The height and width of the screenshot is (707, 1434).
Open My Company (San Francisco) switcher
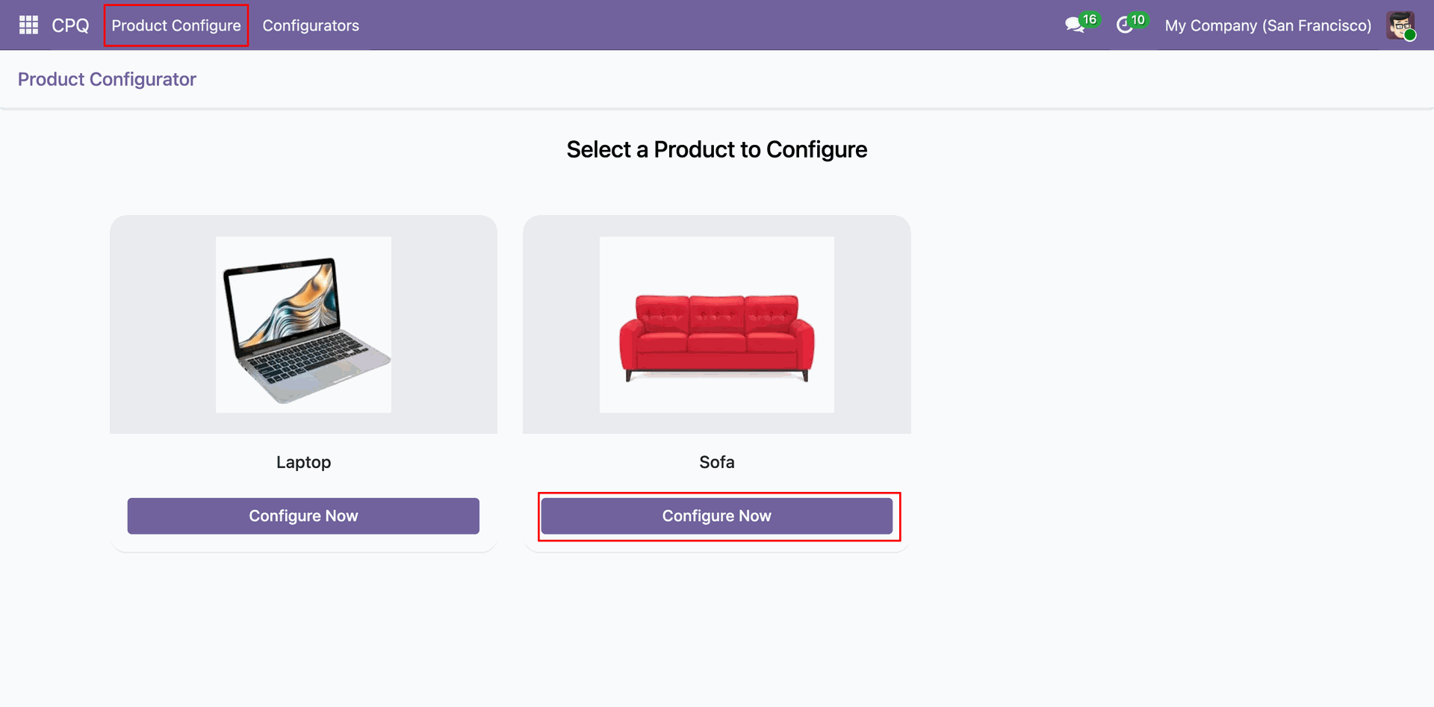tap(1268, 25)
